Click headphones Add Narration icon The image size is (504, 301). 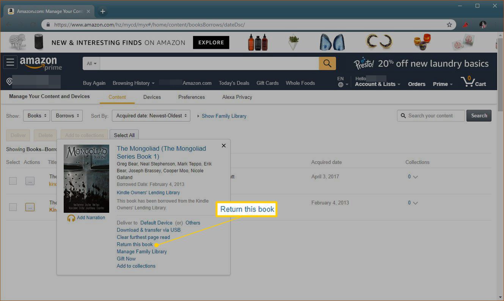[x=71, y=218]
